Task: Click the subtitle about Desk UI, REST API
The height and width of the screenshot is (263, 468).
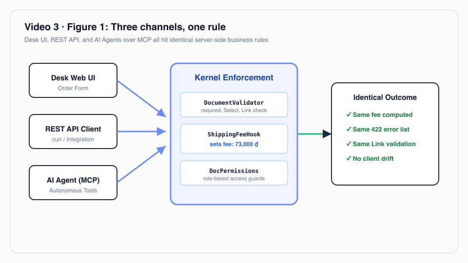Action: [x=146, y=40]
